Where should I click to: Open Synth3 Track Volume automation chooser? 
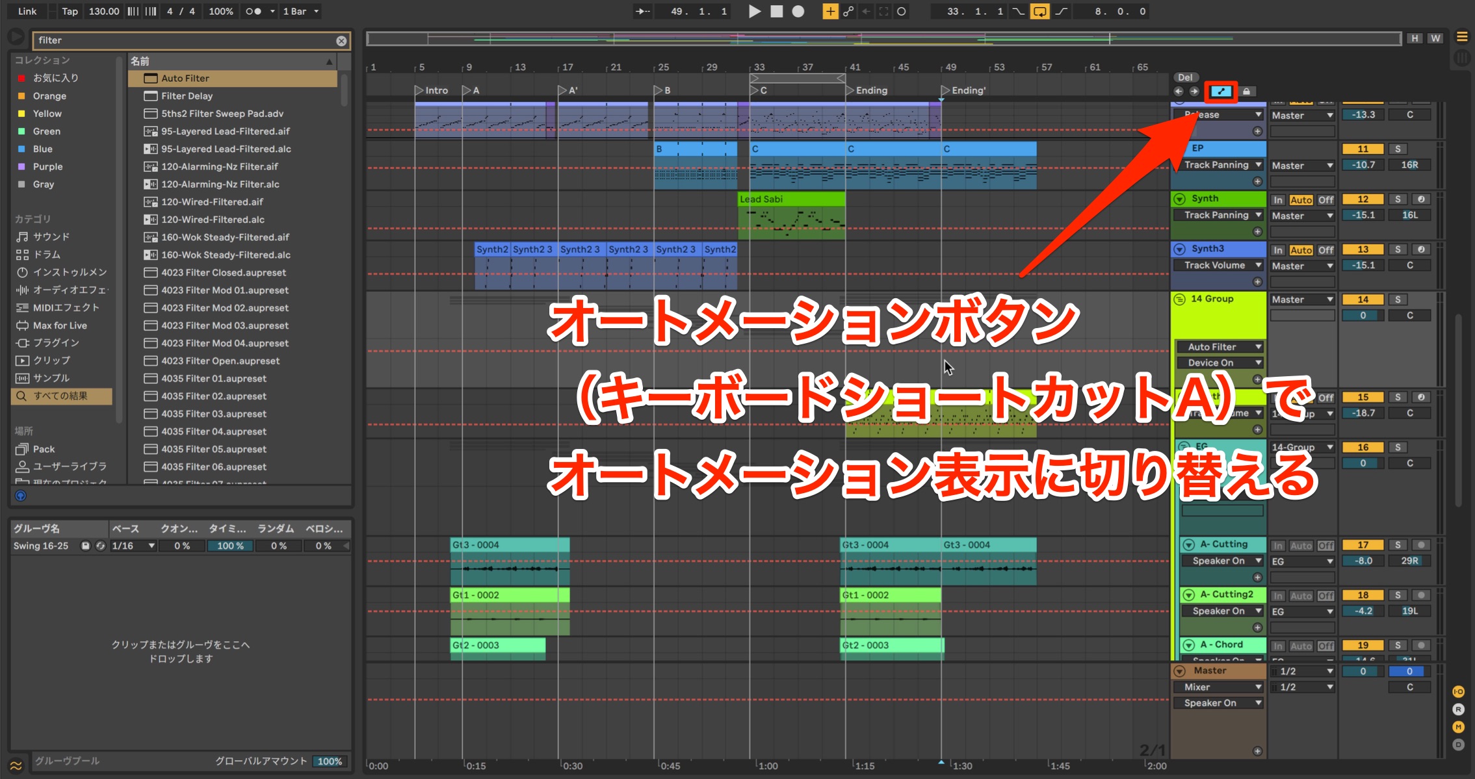1219,265
